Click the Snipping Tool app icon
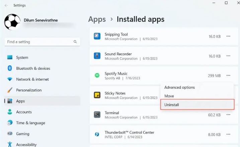 point(97,36)
